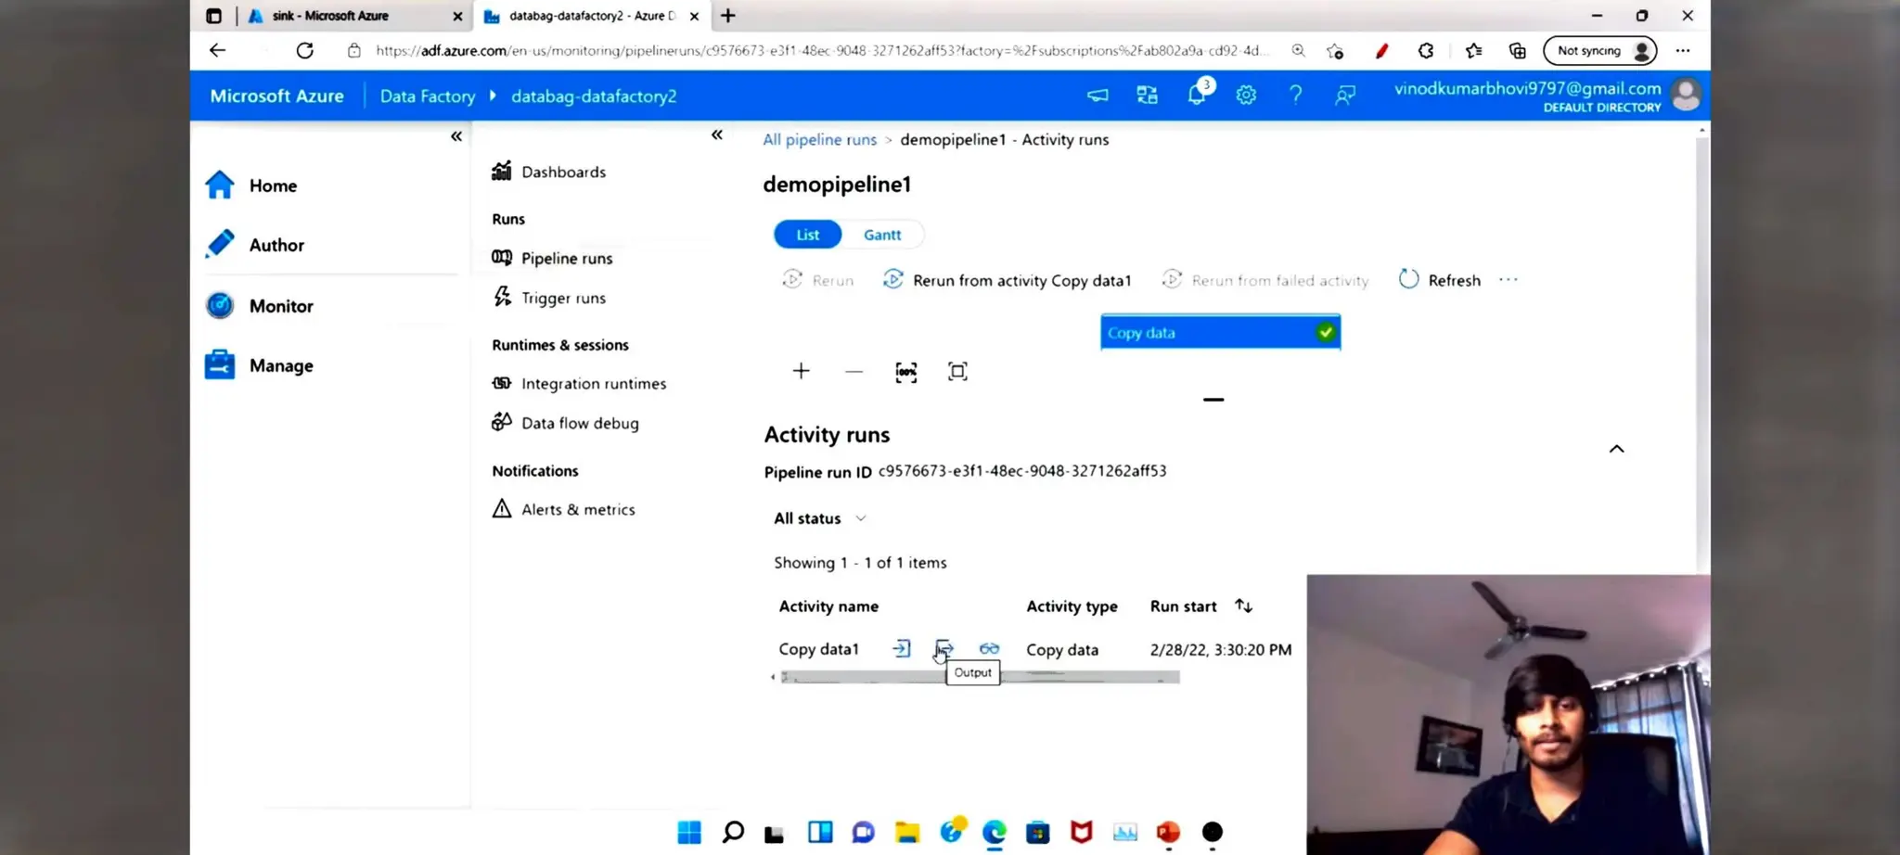This screenshot has height=855, width=1900.
Task: Open the Monitor section
Action: (x=260, y=306)
